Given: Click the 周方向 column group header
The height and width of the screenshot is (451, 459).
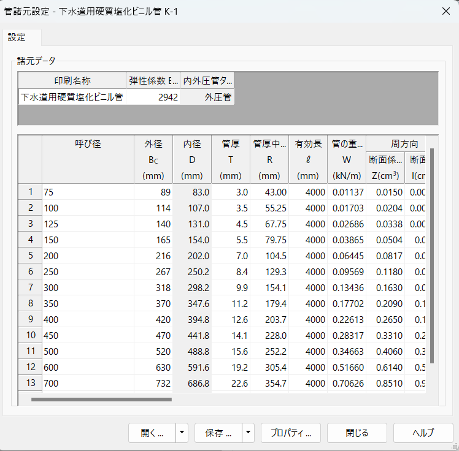Looking at the screenshot, I should (x=404, y=144).
